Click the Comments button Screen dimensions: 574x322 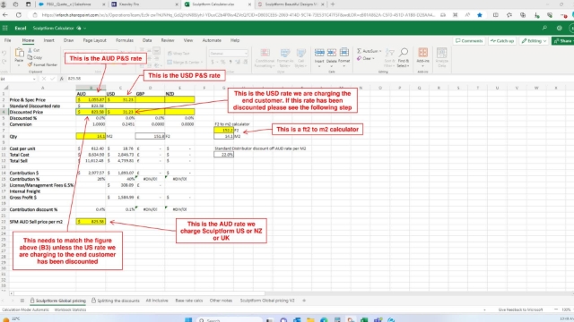469,41
